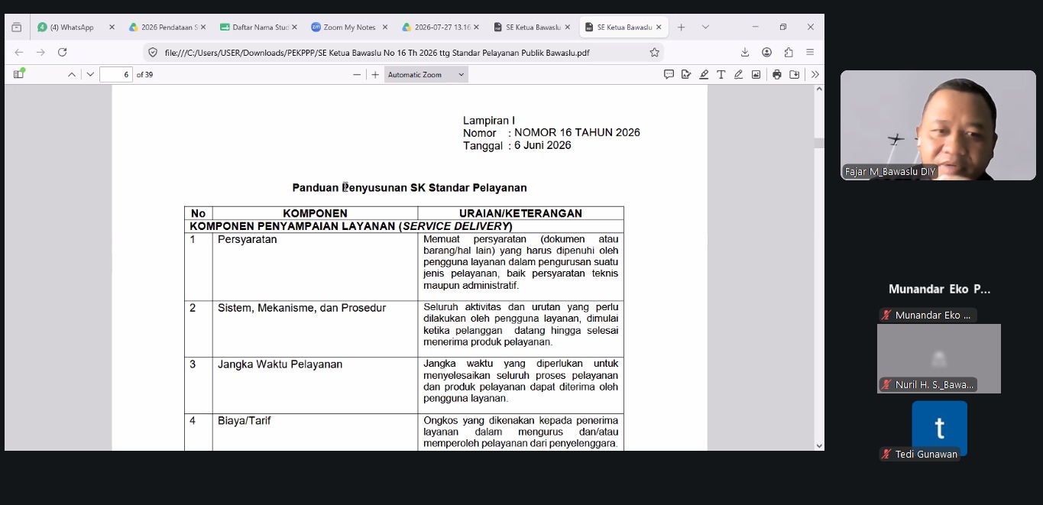
Task: Open the browser downloads panel
Action: 745,52
